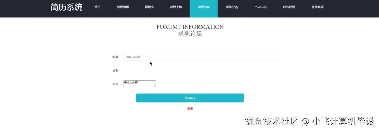The image size is (379, 131).
Task: Click the 内容 field label
Action: [116, 84]
